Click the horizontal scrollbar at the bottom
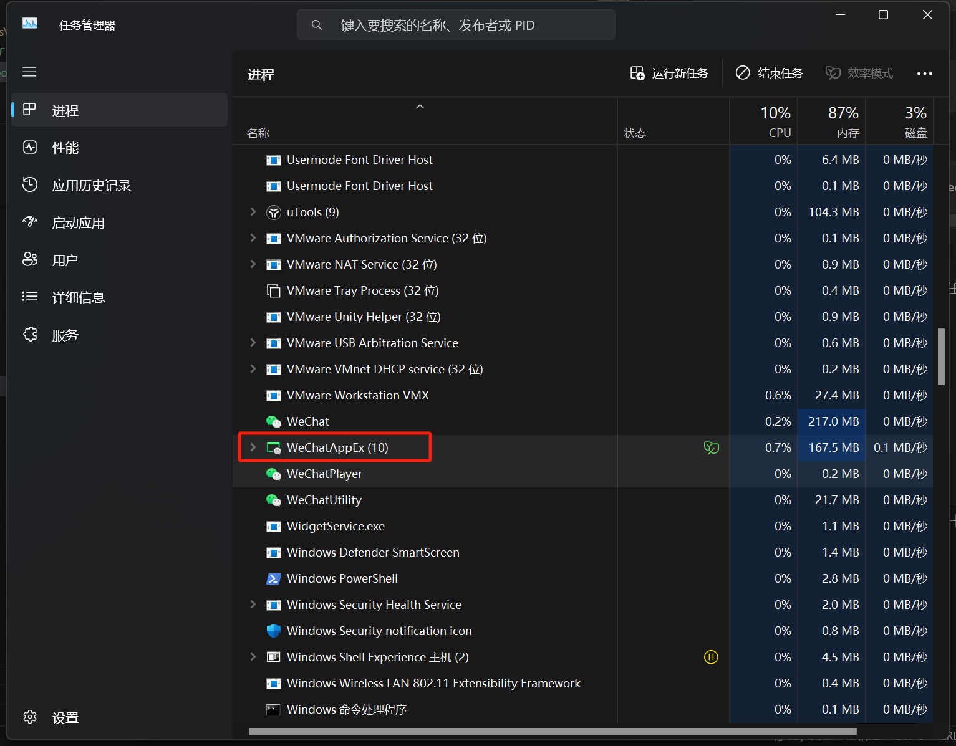Viewport: 956px width, 746px height. point(552,732)
